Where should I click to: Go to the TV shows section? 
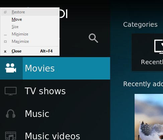coord(55,91)
